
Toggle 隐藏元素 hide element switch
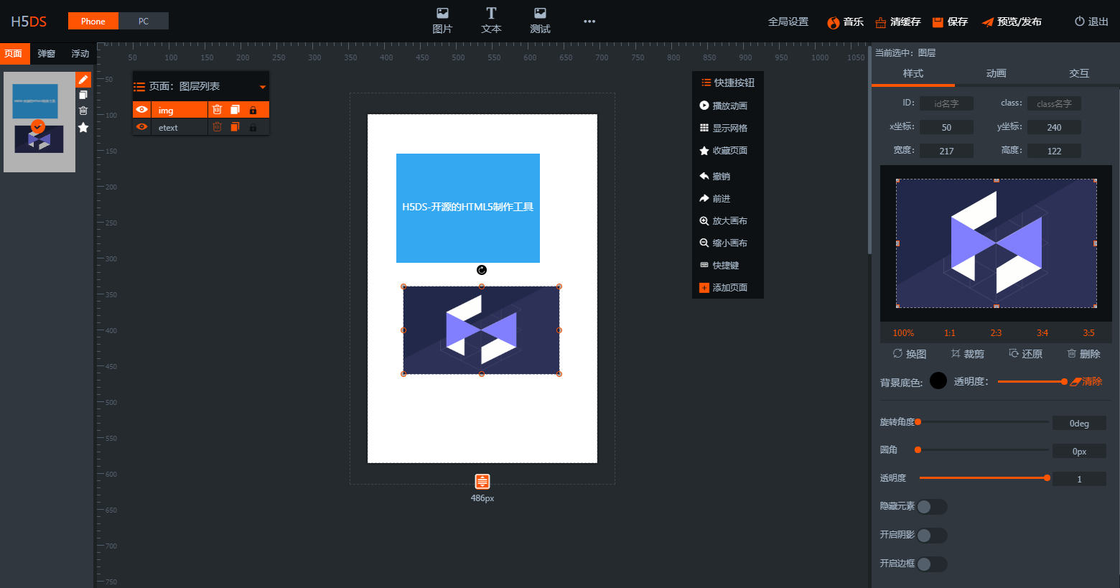pyautogui.click(x=932, y=507)
